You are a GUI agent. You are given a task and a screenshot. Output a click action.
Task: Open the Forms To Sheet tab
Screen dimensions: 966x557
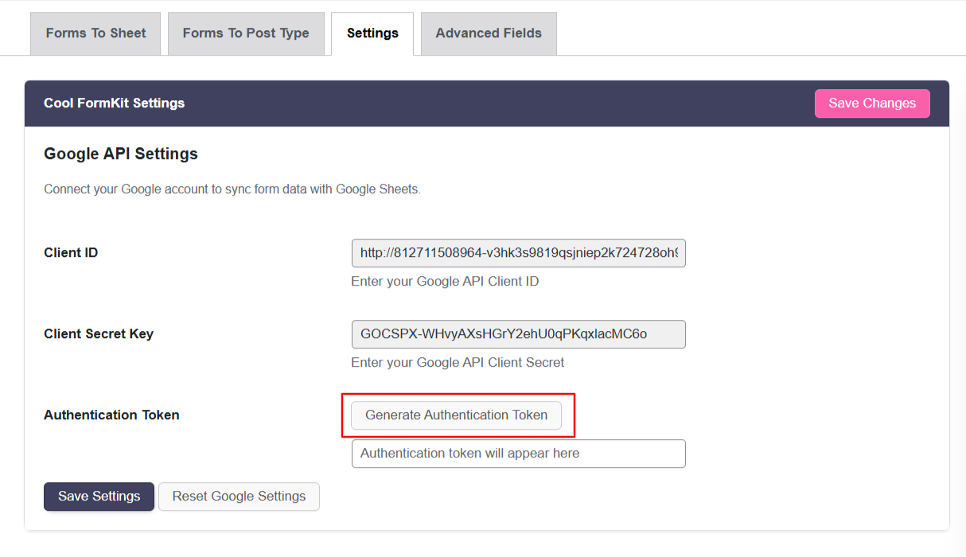coord(95,33)
